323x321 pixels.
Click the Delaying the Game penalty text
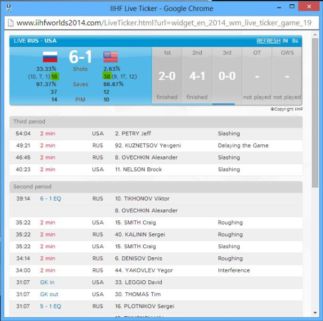tap(243, 146)
